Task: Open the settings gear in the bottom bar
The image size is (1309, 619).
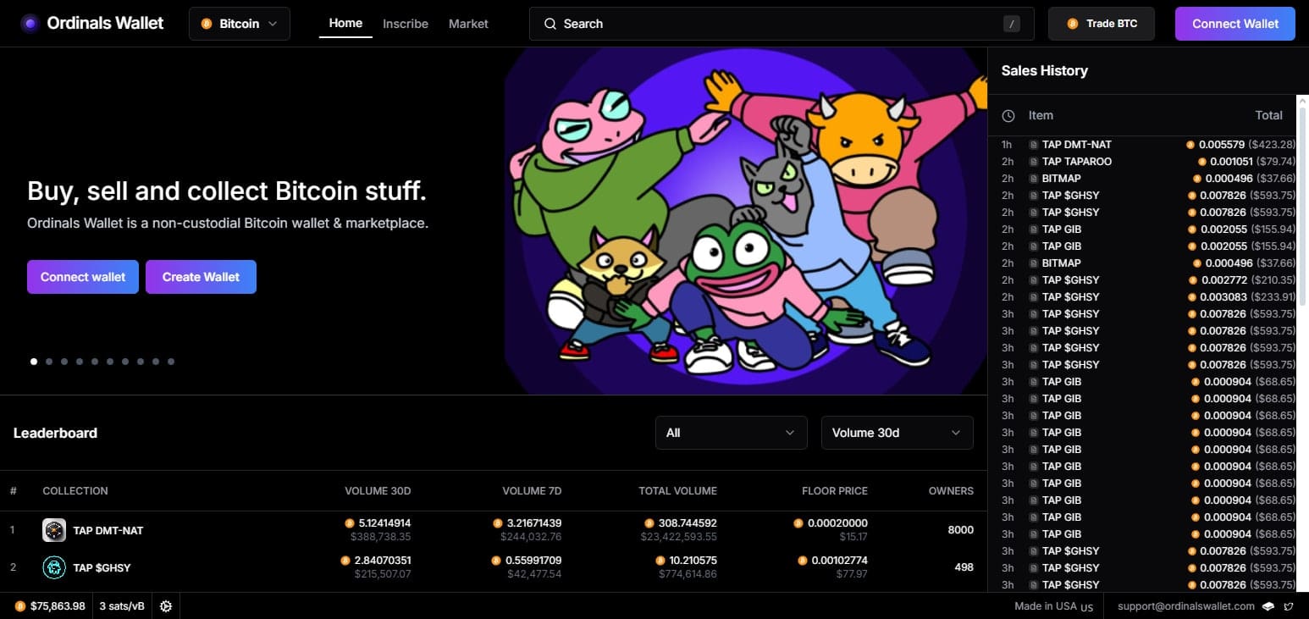Action: click(x=166, y=606)
